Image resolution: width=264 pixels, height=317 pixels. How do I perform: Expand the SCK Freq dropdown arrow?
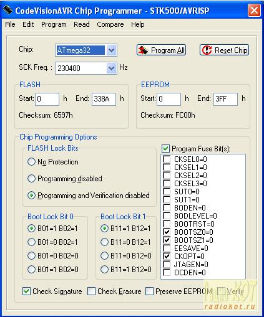click(x=111, y=68)
